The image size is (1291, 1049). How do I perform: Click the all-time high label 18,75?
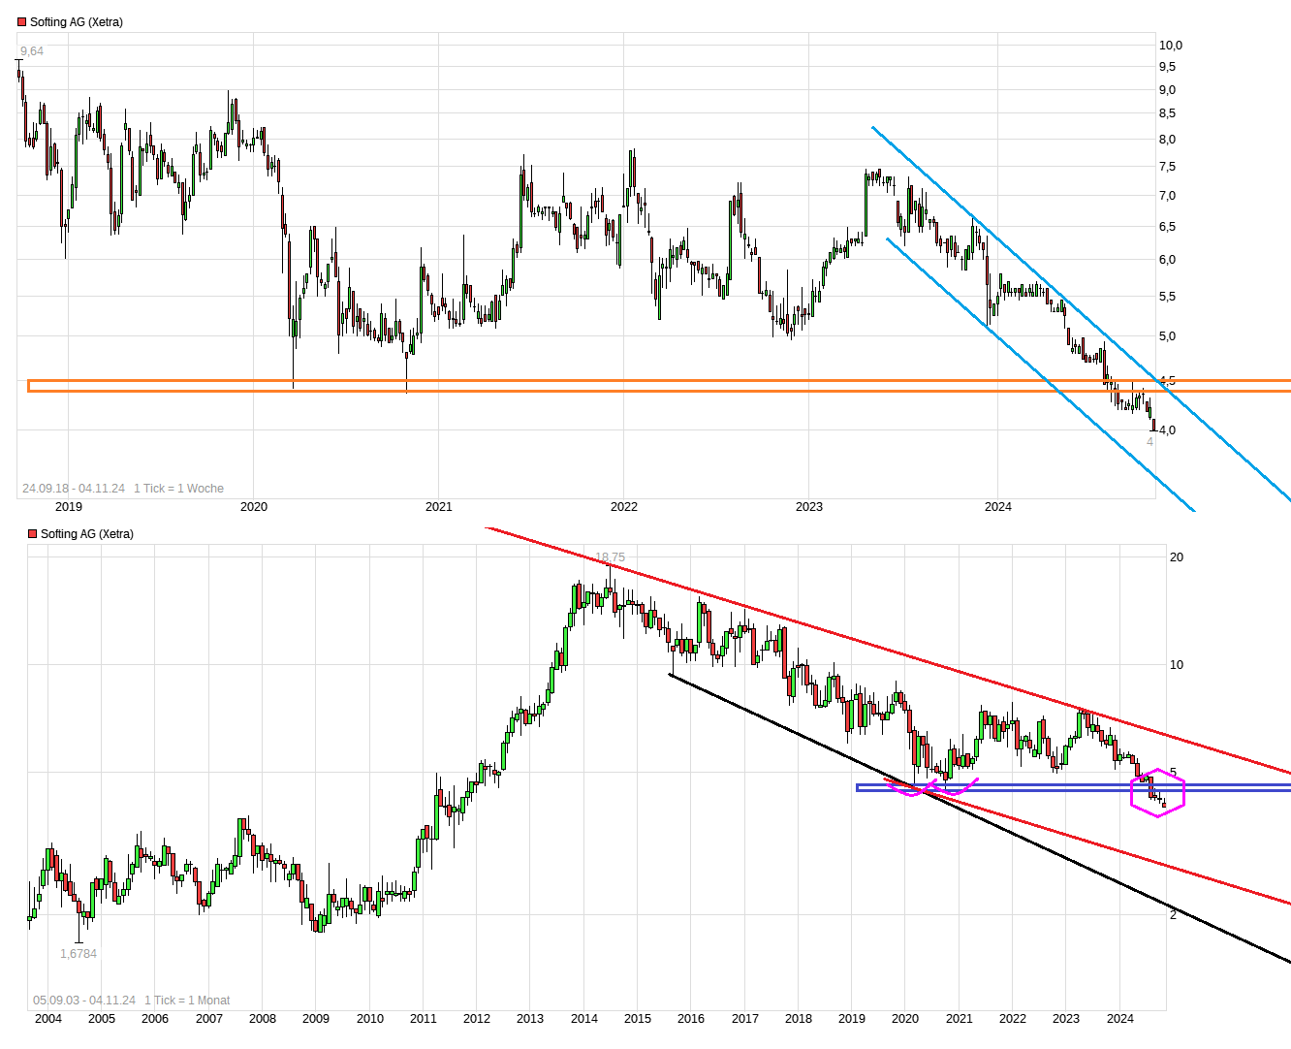609,556
